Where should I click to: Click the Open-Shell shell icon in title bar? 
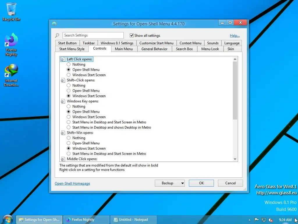54,24
